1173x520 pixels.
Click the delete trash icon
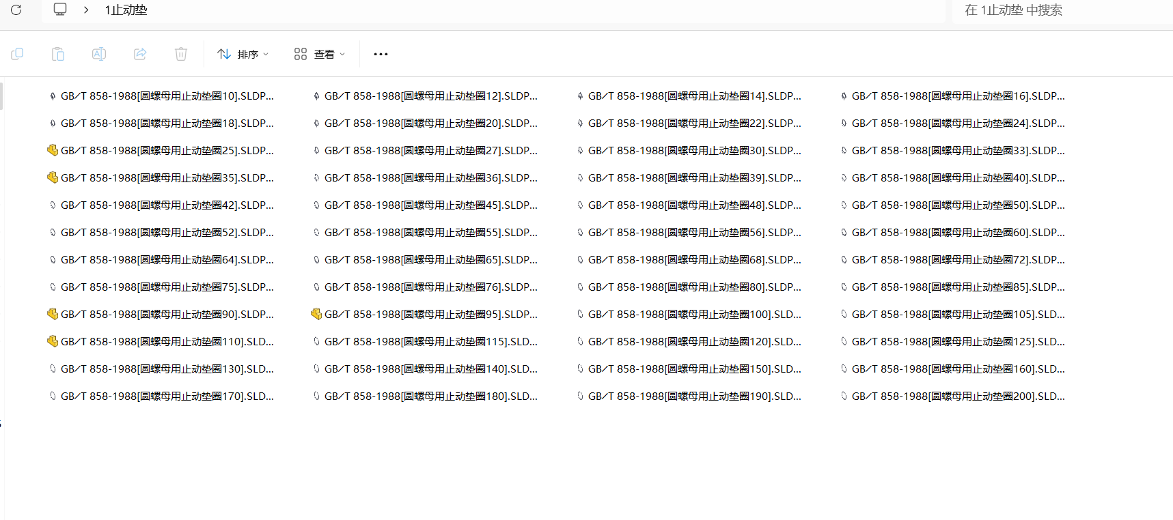point(181,54)
